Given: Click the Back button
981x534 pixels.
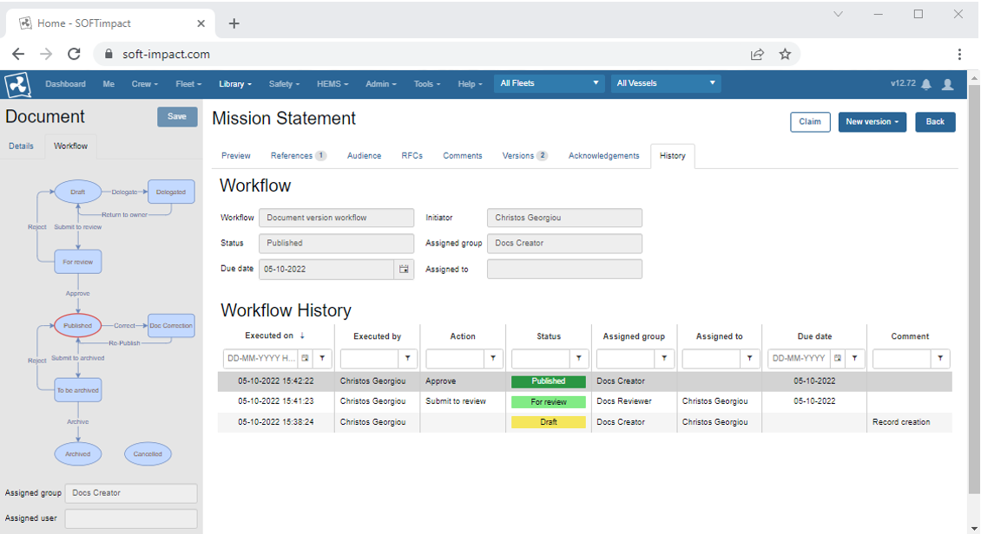Looking at the screenshot, I should tap(935, 122).
